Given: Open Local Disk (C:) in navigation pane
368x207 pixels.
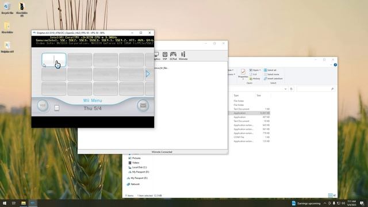Looking at the screenshot, I should coord(137,167).
